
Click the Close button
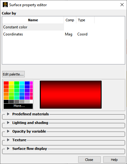click(x=89, y=160)
